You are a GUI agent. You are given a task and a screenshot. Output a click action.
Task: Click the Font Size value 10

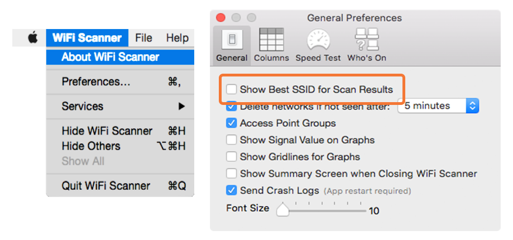pyautogui.click(x=374, y=211)
